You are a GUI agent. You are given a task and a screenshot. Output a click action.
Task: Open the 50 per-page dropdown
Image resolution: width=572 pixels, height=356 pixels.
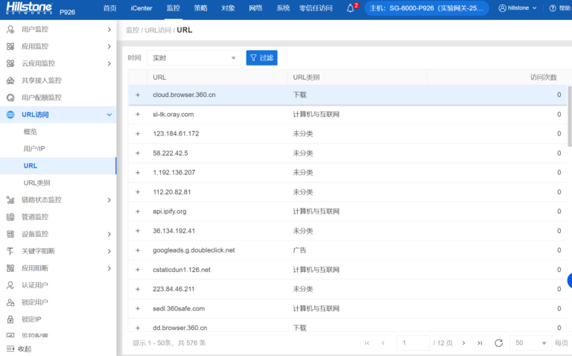(x=530, y=343)
